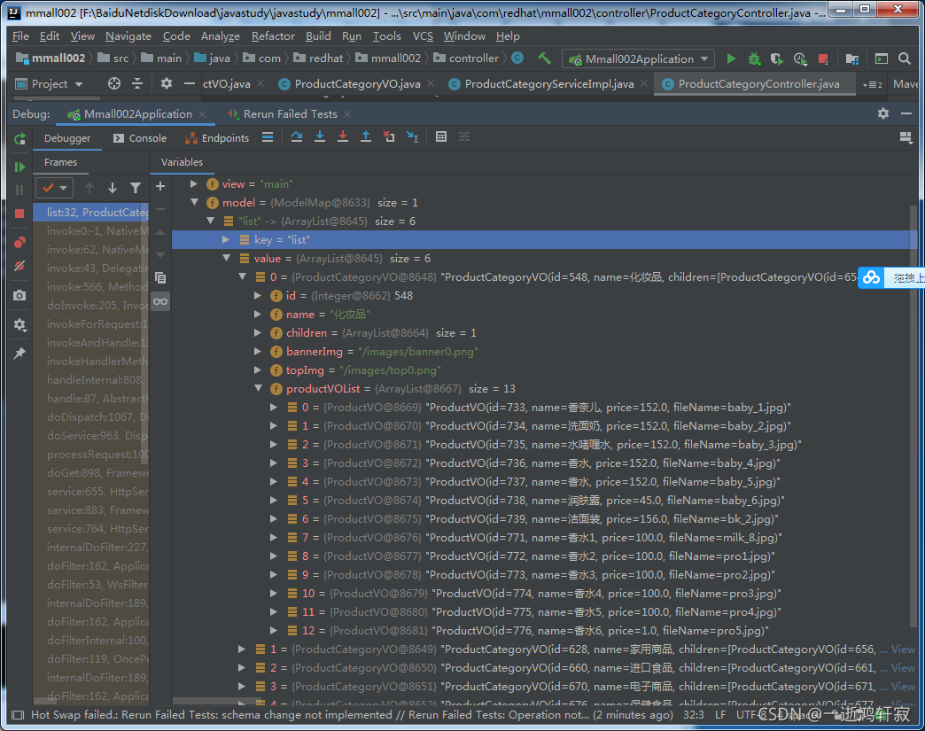This screenshot has height=731, width=925.
Task: Open search everywhere magnifier icon
Action: [905, 58]
